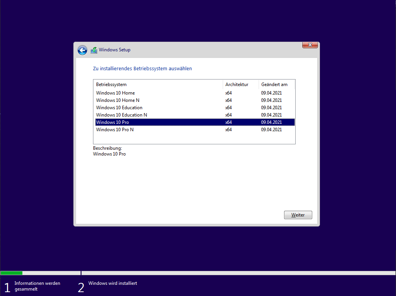Viewport: 396px width, 296px height.
Task: Click x64 in the Windows 10 Education row
Action: click(x=228, y=108)
